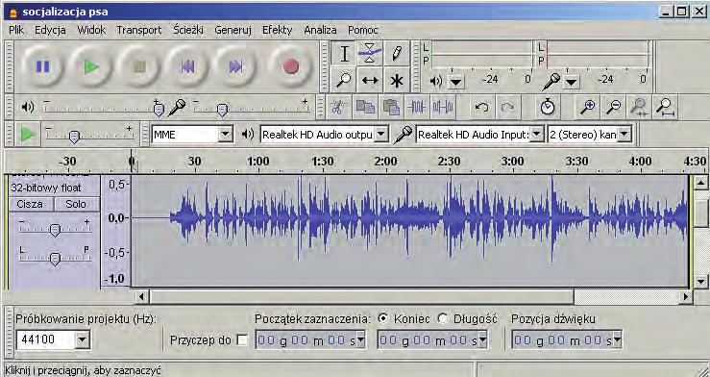Open the Generuj menu
The width and height of the screenshot is (710, 377).
pyautogui.click(x=233, y=30)
